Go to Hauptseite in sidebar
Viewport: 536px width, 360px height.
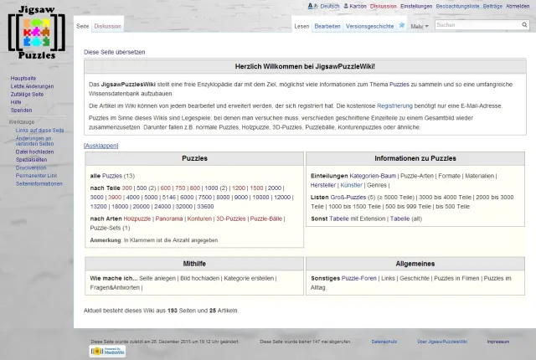click(23, 78)
